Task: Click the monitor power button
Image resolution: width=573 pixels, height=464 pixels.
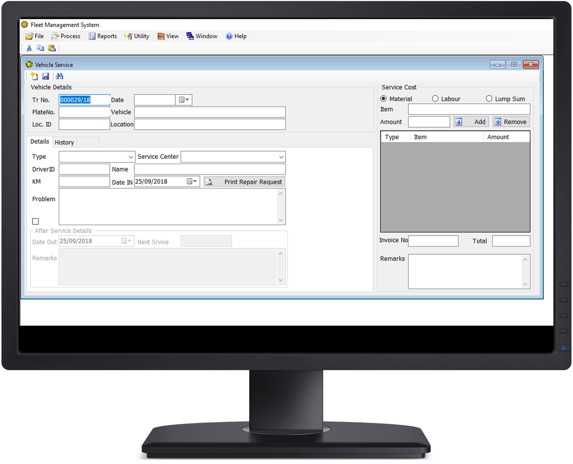Action: point(563,348)
